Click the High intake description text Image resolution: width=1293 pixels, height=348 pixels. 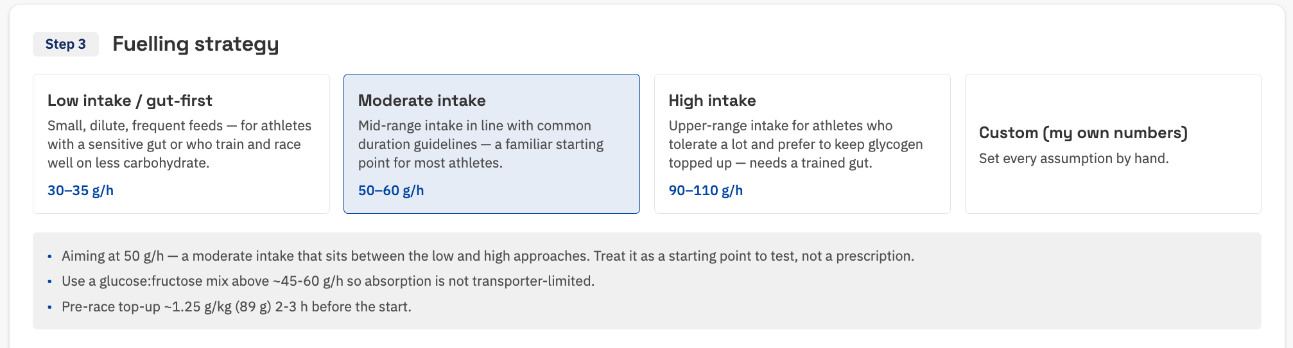[x=795, y=144]
